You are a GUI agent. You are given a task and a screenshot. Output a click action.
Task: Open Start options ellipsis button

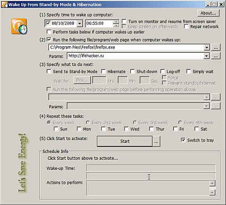click(156, 142)
